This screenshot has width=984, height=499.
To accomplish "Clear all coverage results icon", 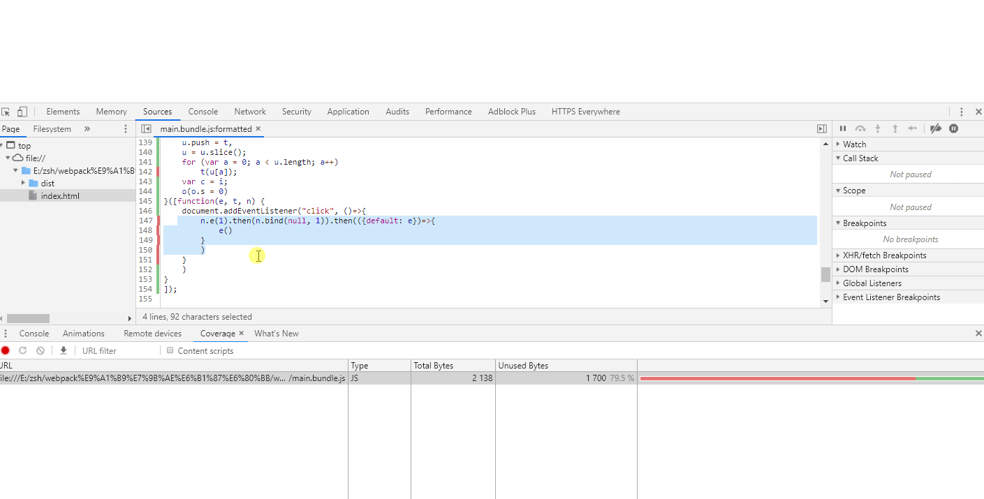I will pos(41,351).
